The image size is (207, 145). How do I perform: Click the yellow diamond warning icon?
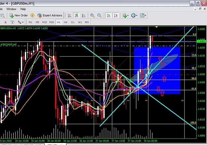[x=32, y=16]
